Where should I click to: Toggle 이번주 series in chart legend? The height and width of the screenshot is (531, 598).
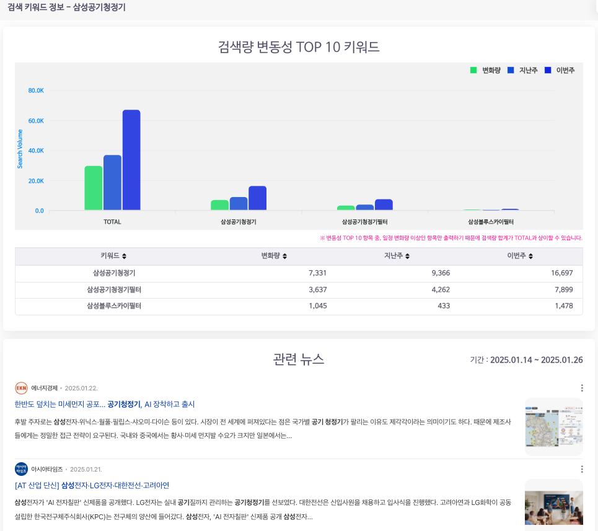560,71
